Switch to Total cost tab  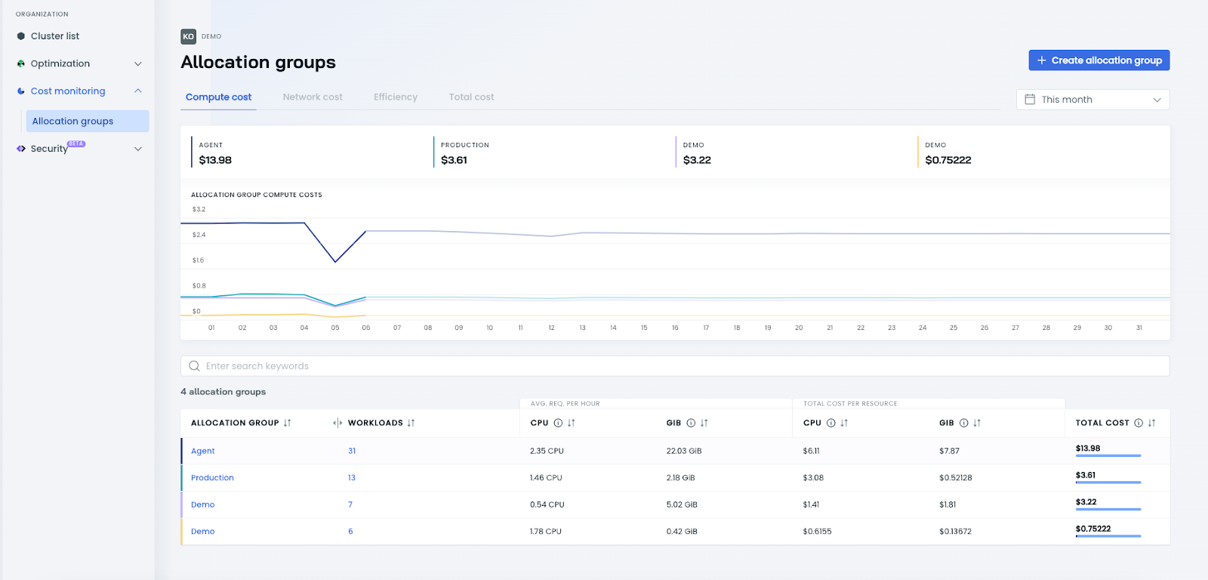471,97
